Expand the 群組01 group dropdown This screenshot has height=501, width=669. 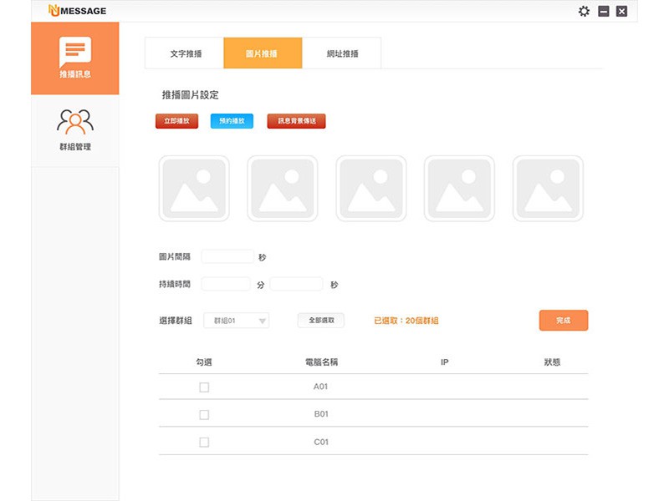click(x=237, y=321)
